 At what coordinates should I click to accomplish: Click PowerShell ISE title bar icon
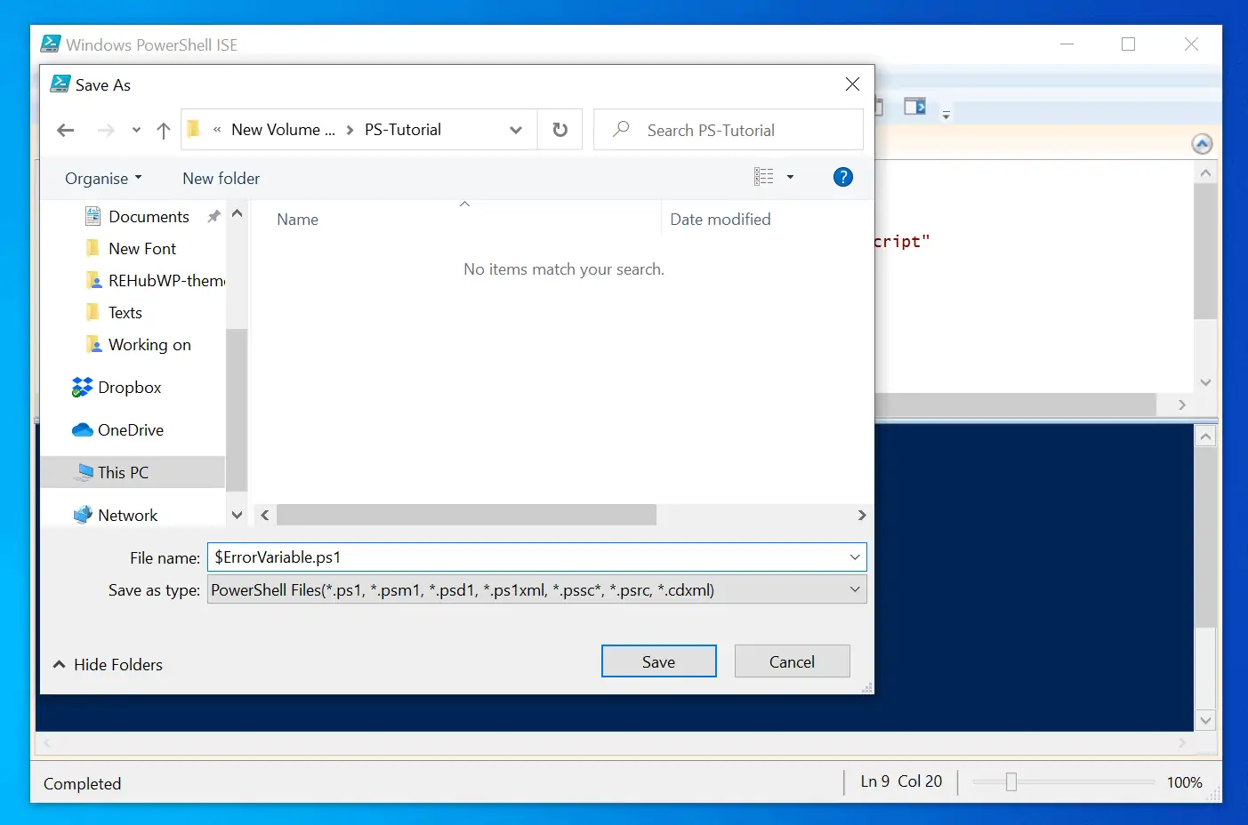point(52,44)
